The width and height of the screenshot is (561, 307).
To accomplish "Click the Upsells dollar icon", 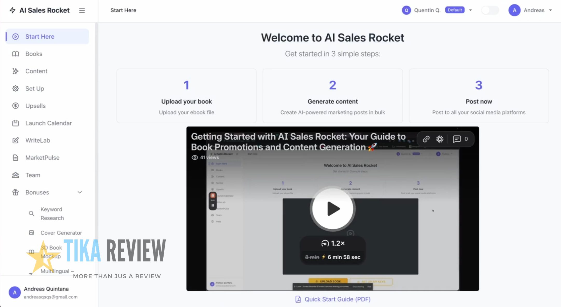I will pyautogui.click(x=15, y=106).
